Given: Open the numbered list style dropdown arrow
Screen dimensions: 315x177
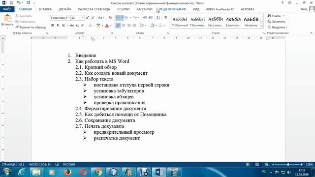Looking at the screenshot, I should 130,18.
